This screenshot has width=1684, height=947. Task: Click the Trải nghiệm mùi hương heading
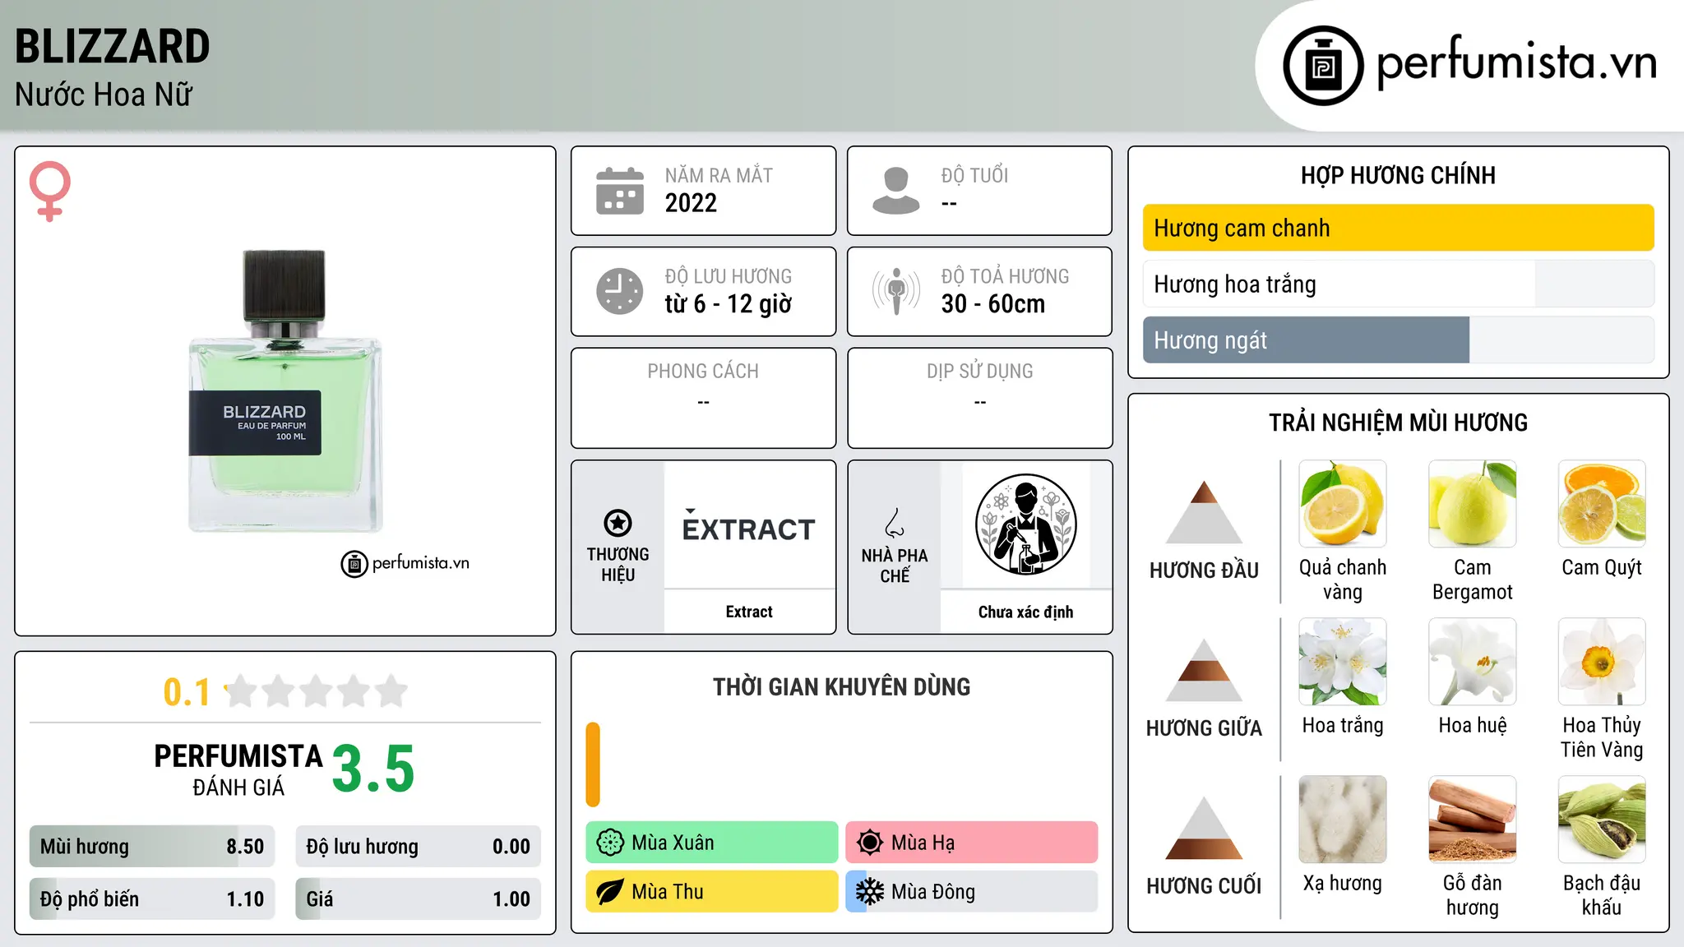1398,423
